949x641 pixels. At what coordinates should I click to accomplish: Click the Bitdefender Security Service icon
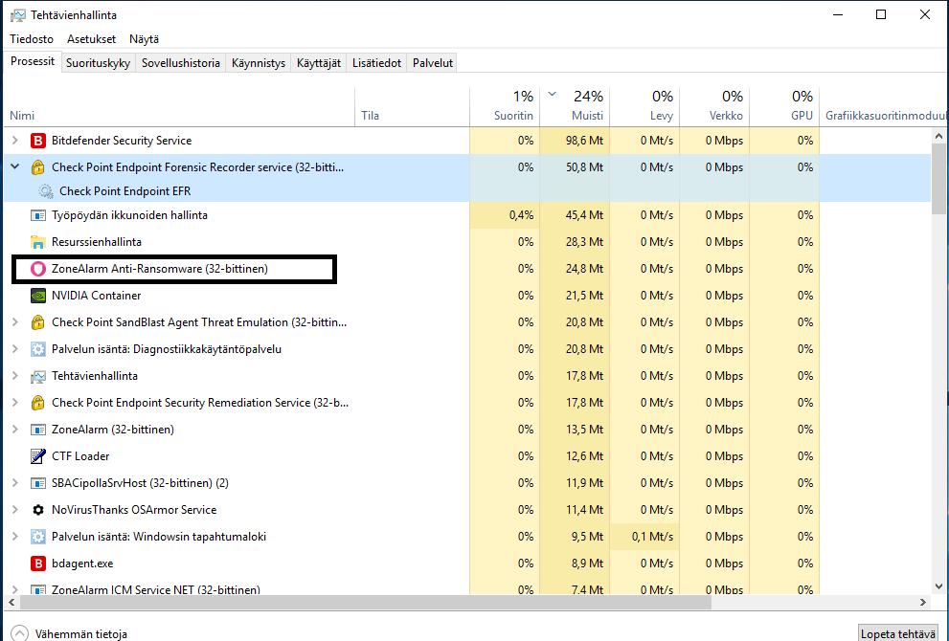38,141
